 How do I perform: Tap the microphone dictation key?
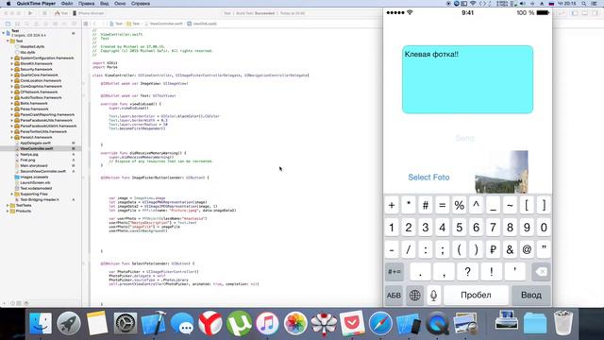[434, 296]
